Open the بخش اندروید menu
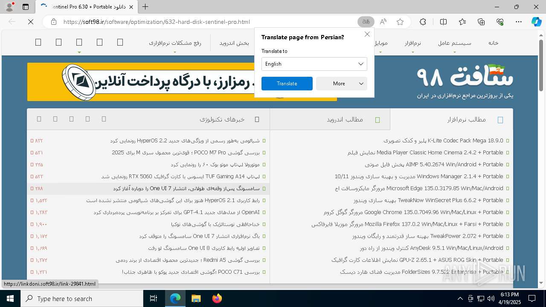546x307 pixels. (x=234, y=43)
